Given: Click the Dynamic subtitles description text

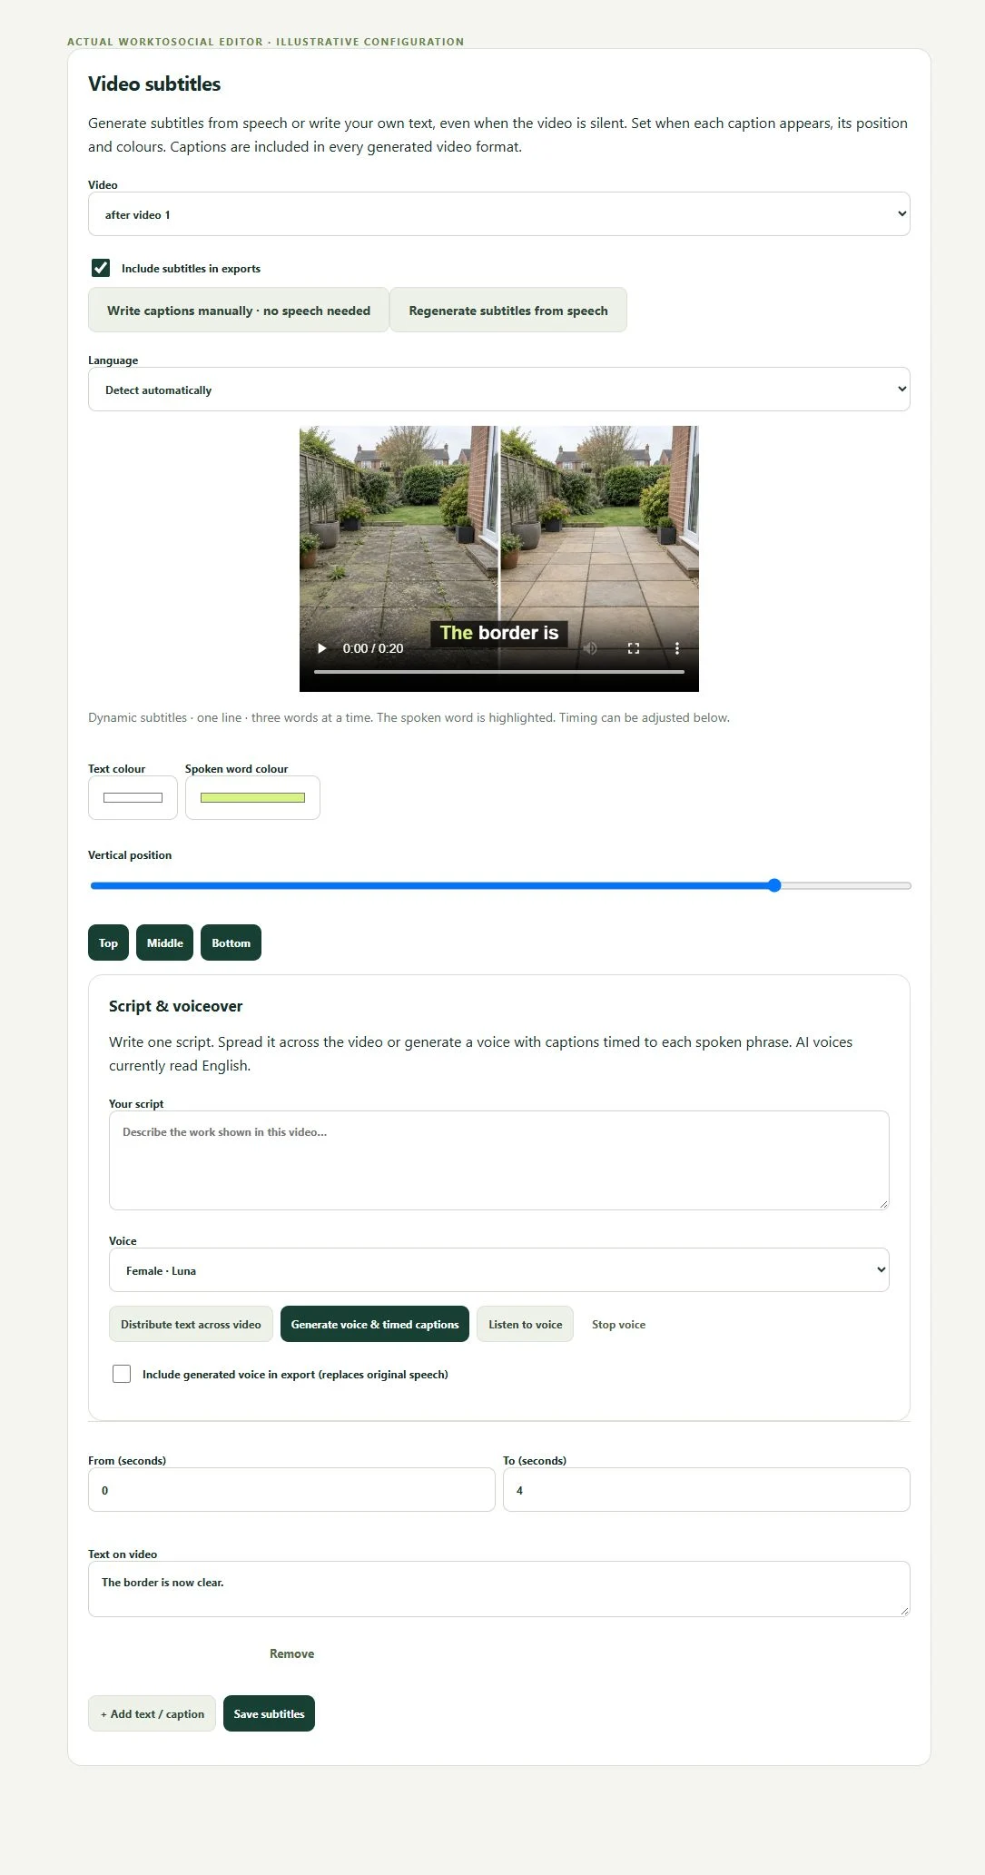Looking at the screenshot, I should [x=409, y=717].
